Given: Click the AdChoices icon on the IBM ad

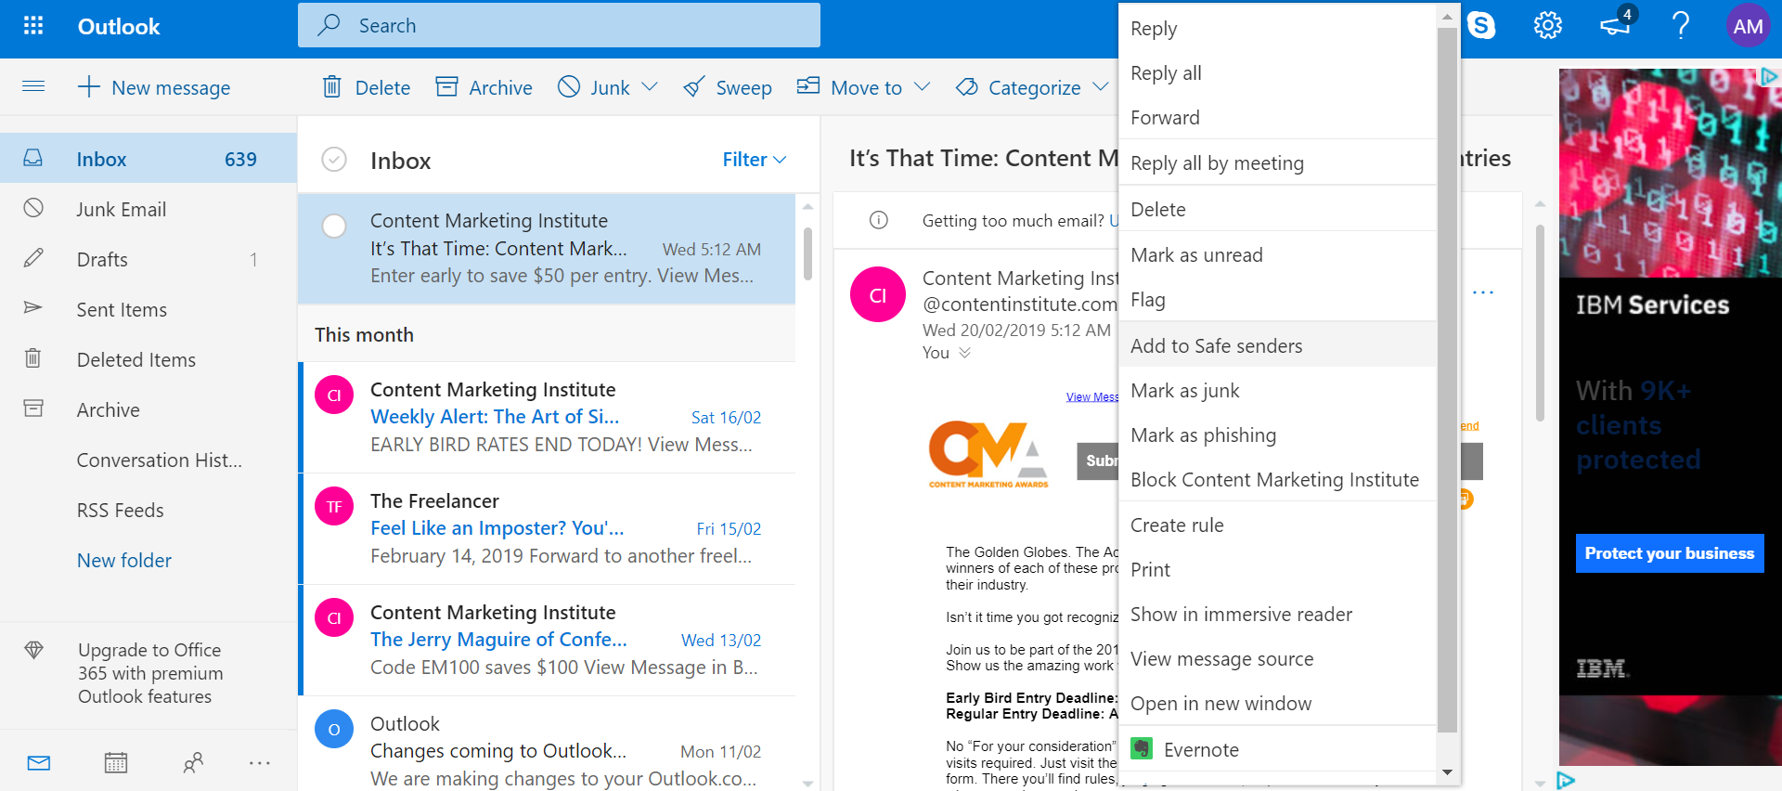Looking at the screenshot, I should pyautogui.click(x=1770, y=76).
